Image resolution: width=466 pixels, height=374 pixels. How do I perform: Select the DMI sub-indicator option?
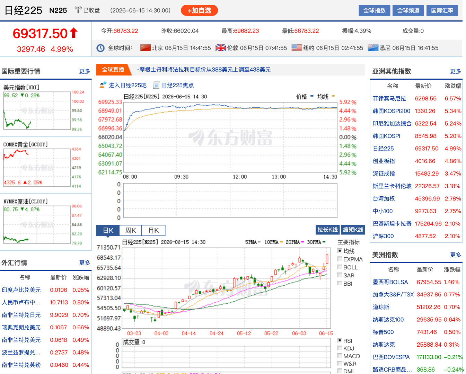[x=340, y=371]
